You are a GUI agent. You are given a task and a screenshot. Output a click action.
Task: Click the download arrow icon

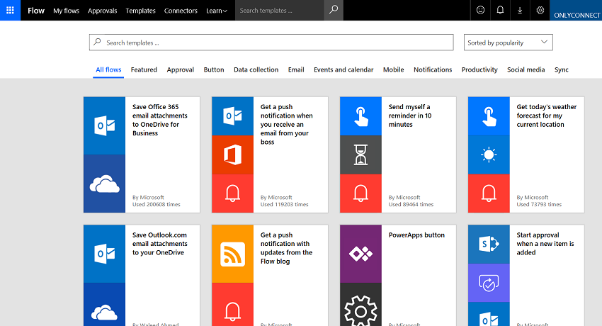coord(520,10)
